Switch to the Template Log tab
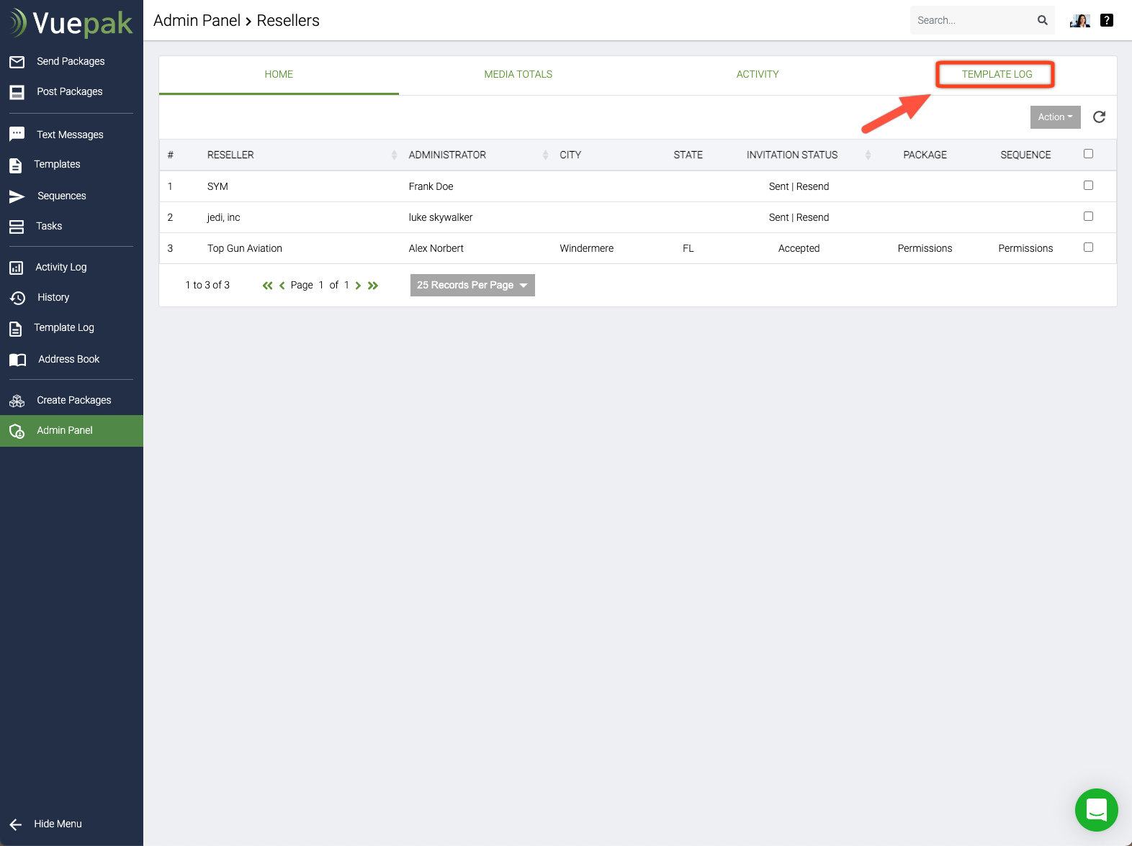Image resolution: width=1132 pixels, height=846 pixels. (997, 75)
